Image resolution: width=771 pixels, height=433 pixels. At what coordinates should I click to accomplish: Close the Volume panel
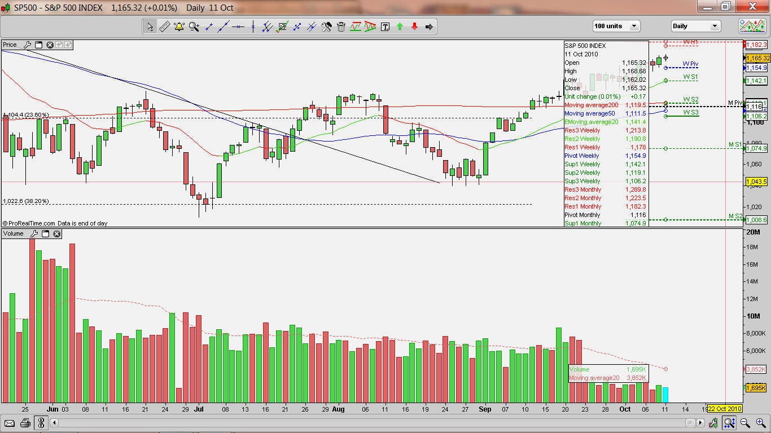(58, 233)
